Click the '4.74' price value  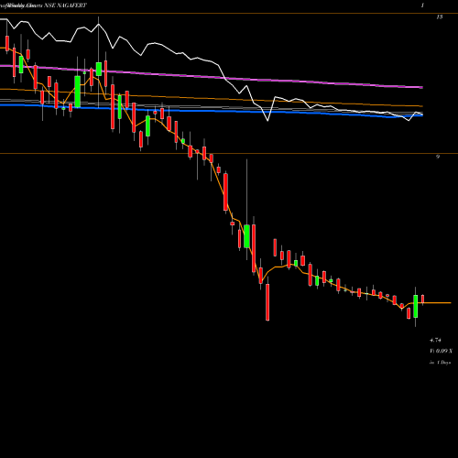click(435, 340)
